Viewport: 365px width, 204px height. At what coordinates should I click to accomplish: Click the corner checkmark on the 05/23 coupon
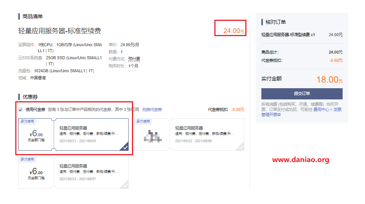pos(125,185)
